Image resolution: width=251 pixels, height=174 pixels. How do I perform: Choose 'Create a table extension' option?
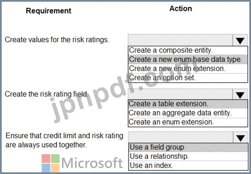coord(168,104)
